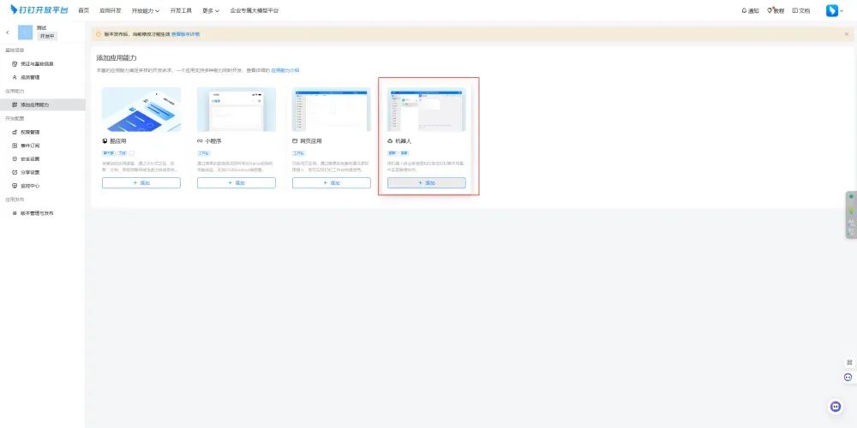Screen dimensions: 857x428
Task: Click the 开发中 status tag
Action: point(46,36)
